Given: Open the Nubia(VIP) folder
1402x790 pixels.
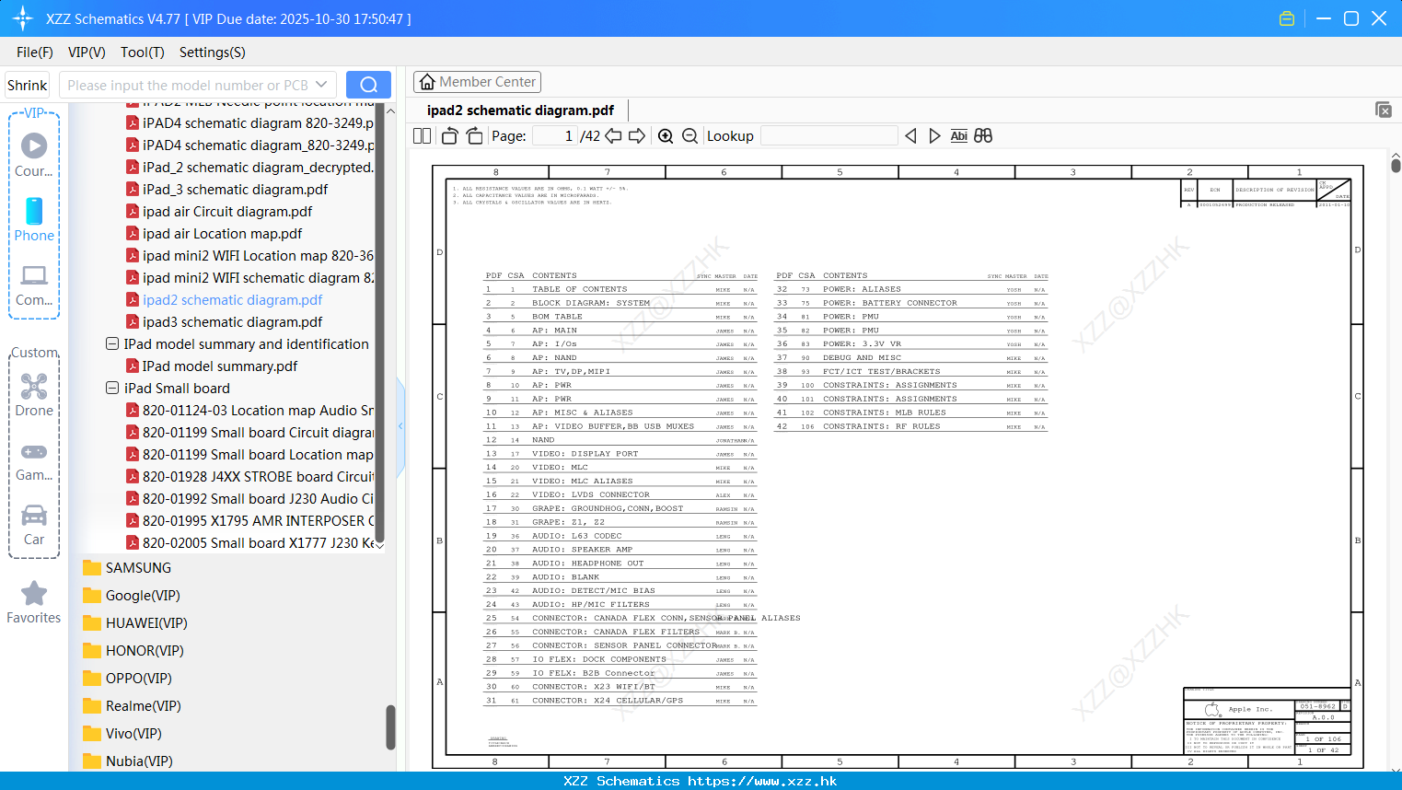Looking at the screenshot, I should click(128, 761).
